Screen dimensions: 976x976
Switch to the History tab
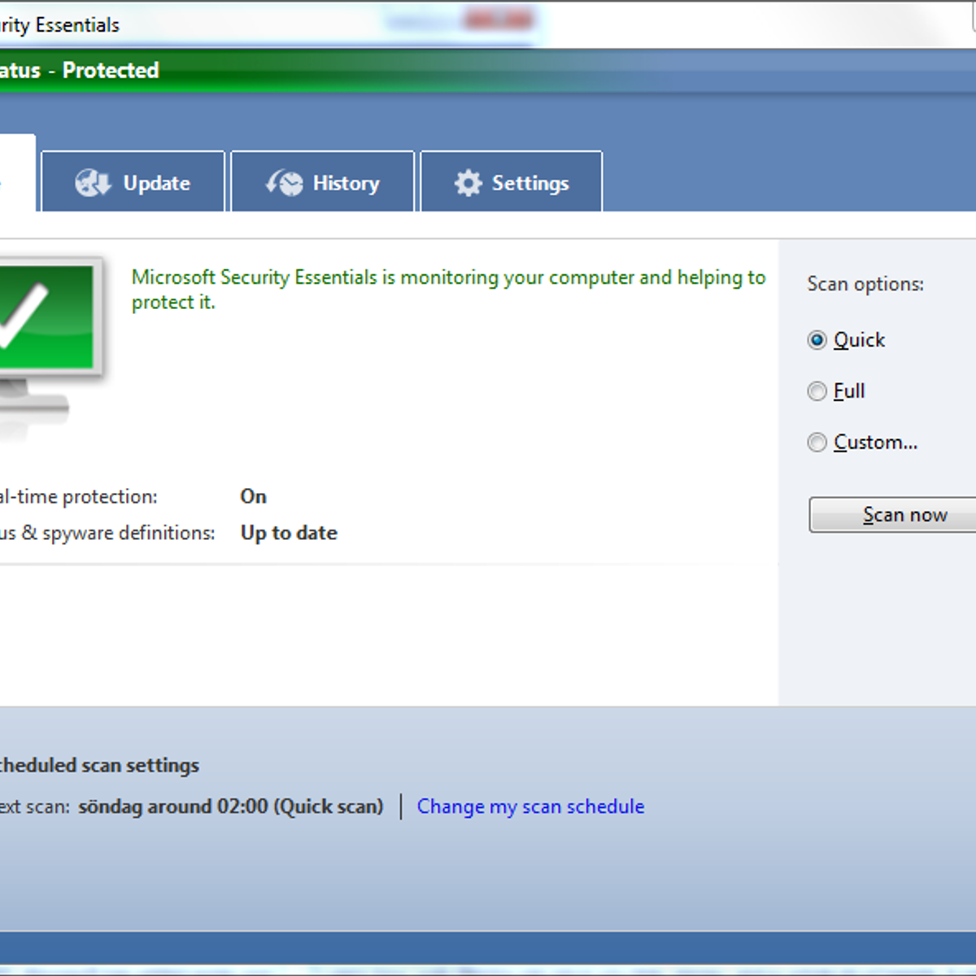323,182
